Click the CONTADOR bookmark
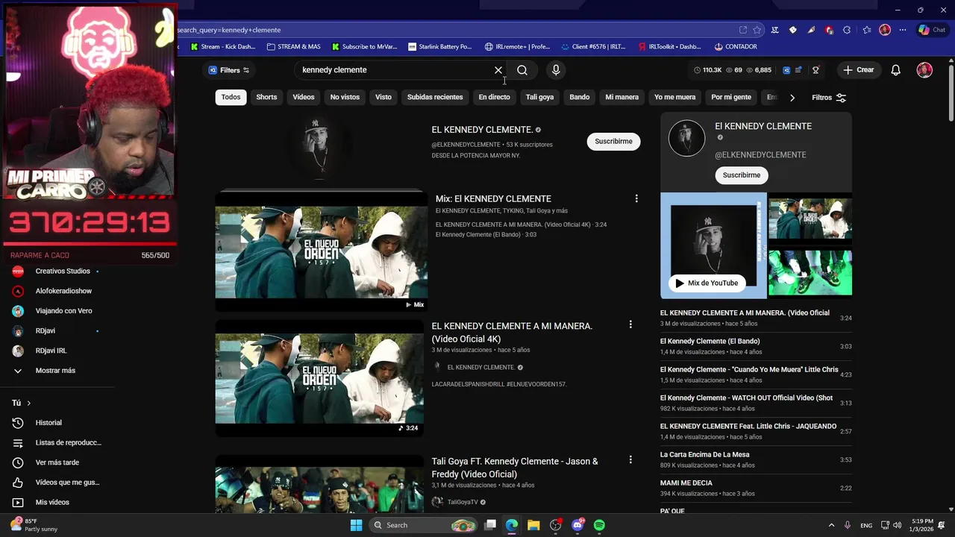Image resolution: width=955 pixels, height=537 pixels. coord(736,46)
